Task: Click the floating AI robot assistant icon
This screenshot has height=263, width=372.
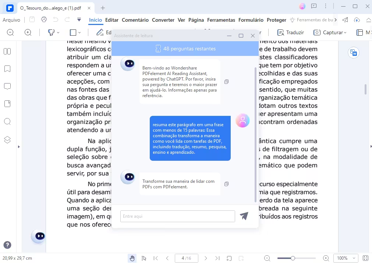Action: point(38,236)
